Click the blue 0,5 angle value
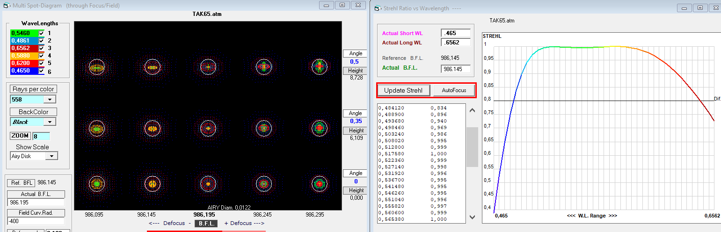Viewport: 721px width, 232px height. pyautogui.click(x=355, y=62)
